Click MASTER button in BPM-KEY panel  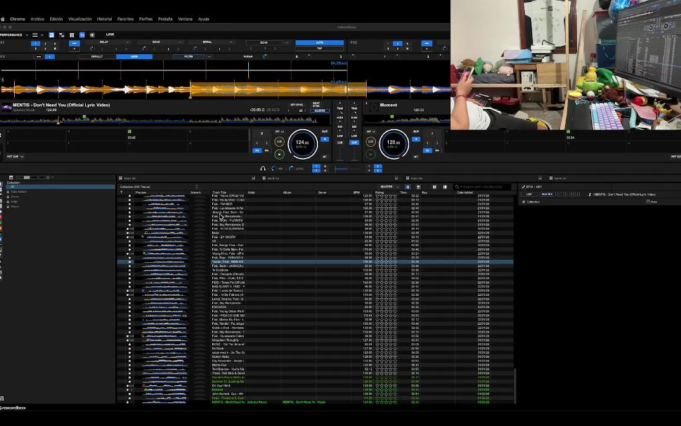[x=547, y=194]
